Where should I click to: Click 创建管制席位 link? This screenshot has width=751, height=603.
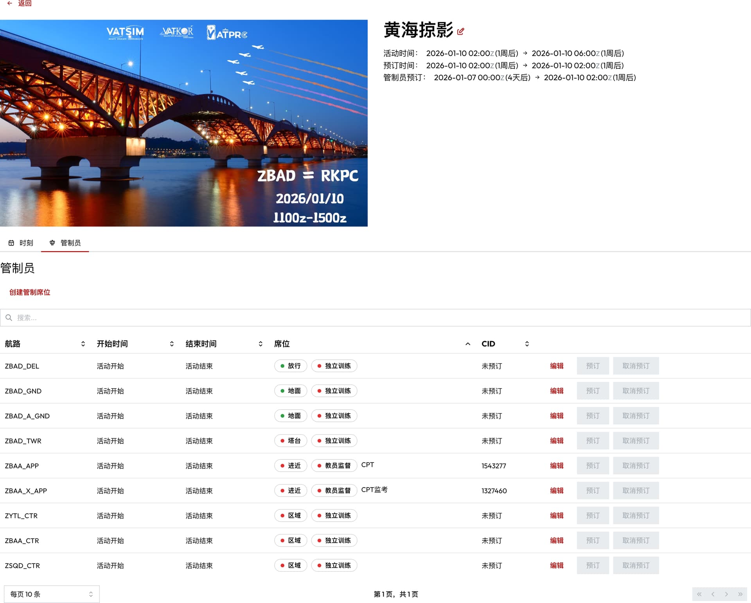click(x=30, y=292)
